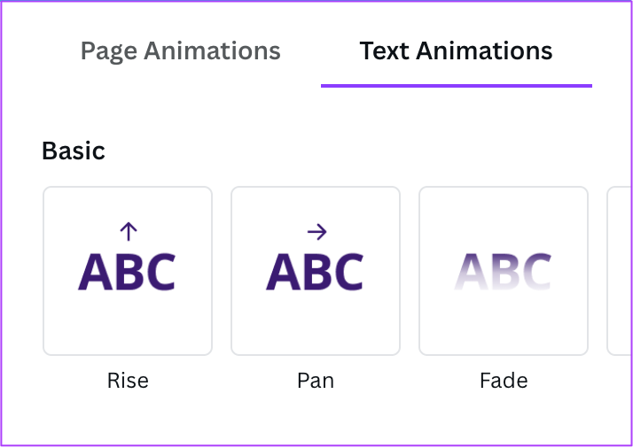Viewport: 633px width, 448px height.
Task: Click the faded ABC text in Fade card
Action: coord(504,272)
